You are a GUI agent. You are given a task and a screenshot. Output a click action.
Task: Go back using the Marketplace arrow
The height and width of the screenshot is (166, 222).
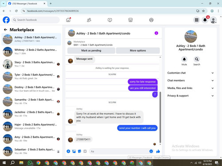point(5,30)
